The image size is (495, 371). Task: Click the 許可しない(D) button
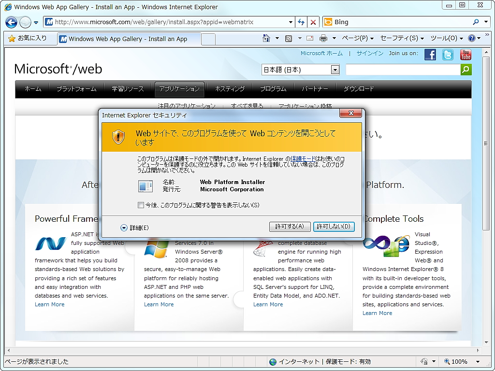coord(334,227)
